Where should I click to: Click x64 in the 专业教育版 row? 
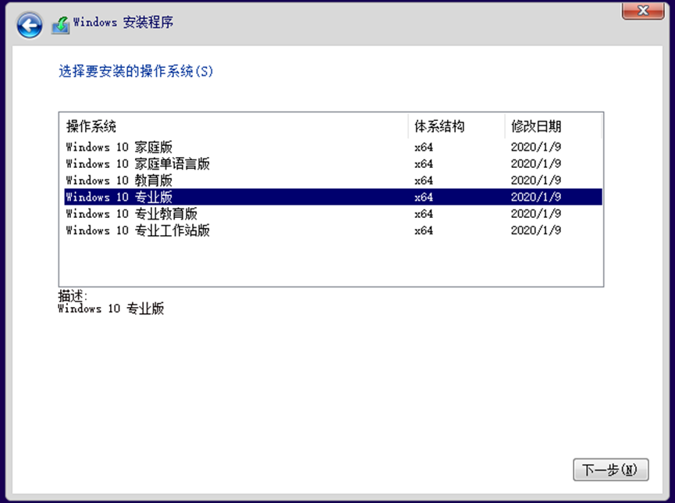pos(424,213)
